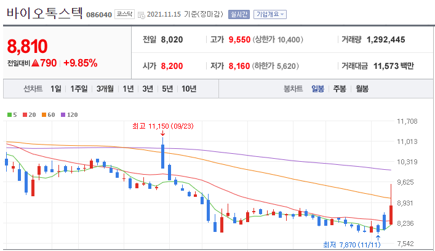The width and height of the screenshot is (435, 251).
Task: Switch to 월봉 monthly candle chart
Action: click(x=362, y=89)
